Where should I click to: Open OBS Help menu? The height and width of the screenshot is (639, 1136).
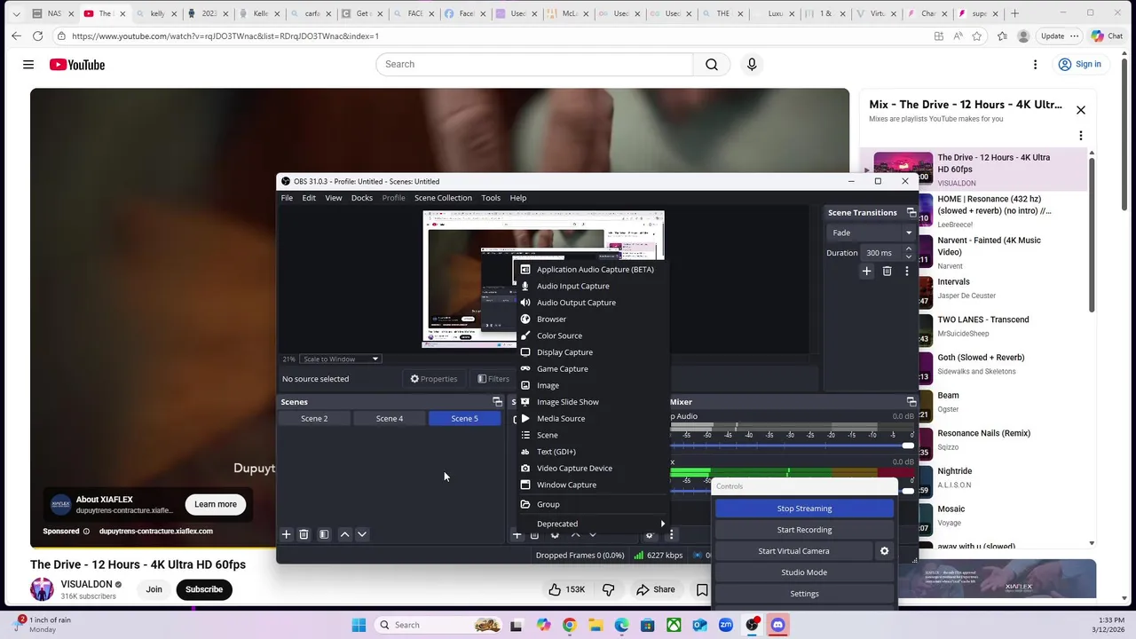(x=517, y=198)
